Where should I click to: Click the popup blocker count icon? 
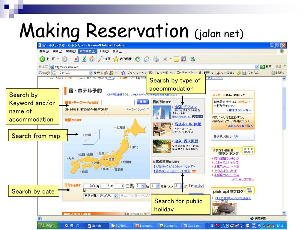(x=151, y=73)
